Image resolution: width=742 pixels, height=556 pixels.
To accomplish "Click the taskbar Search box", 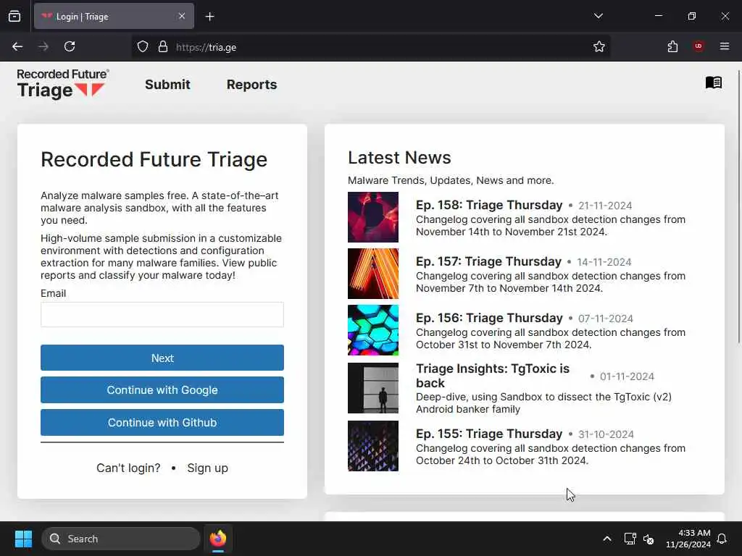I will (121, 539).
